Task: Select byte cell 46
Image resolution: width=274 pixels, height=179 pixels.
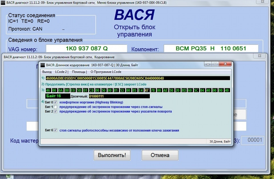Action: coord(48,90)
